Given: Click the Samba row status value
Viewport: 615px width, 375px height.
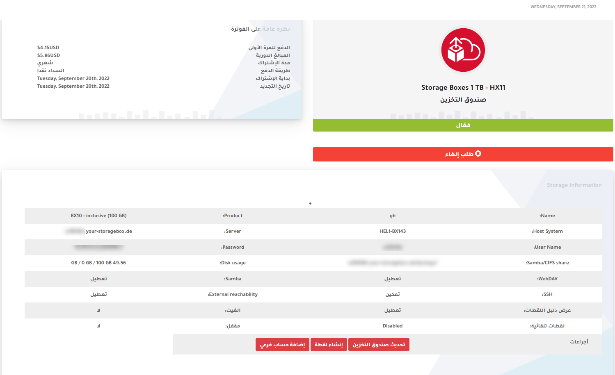Looking at the screenshot, I should [98, 279].
